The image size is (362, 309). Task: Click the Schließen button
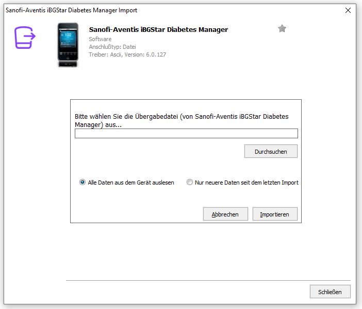tap(330, 292)
